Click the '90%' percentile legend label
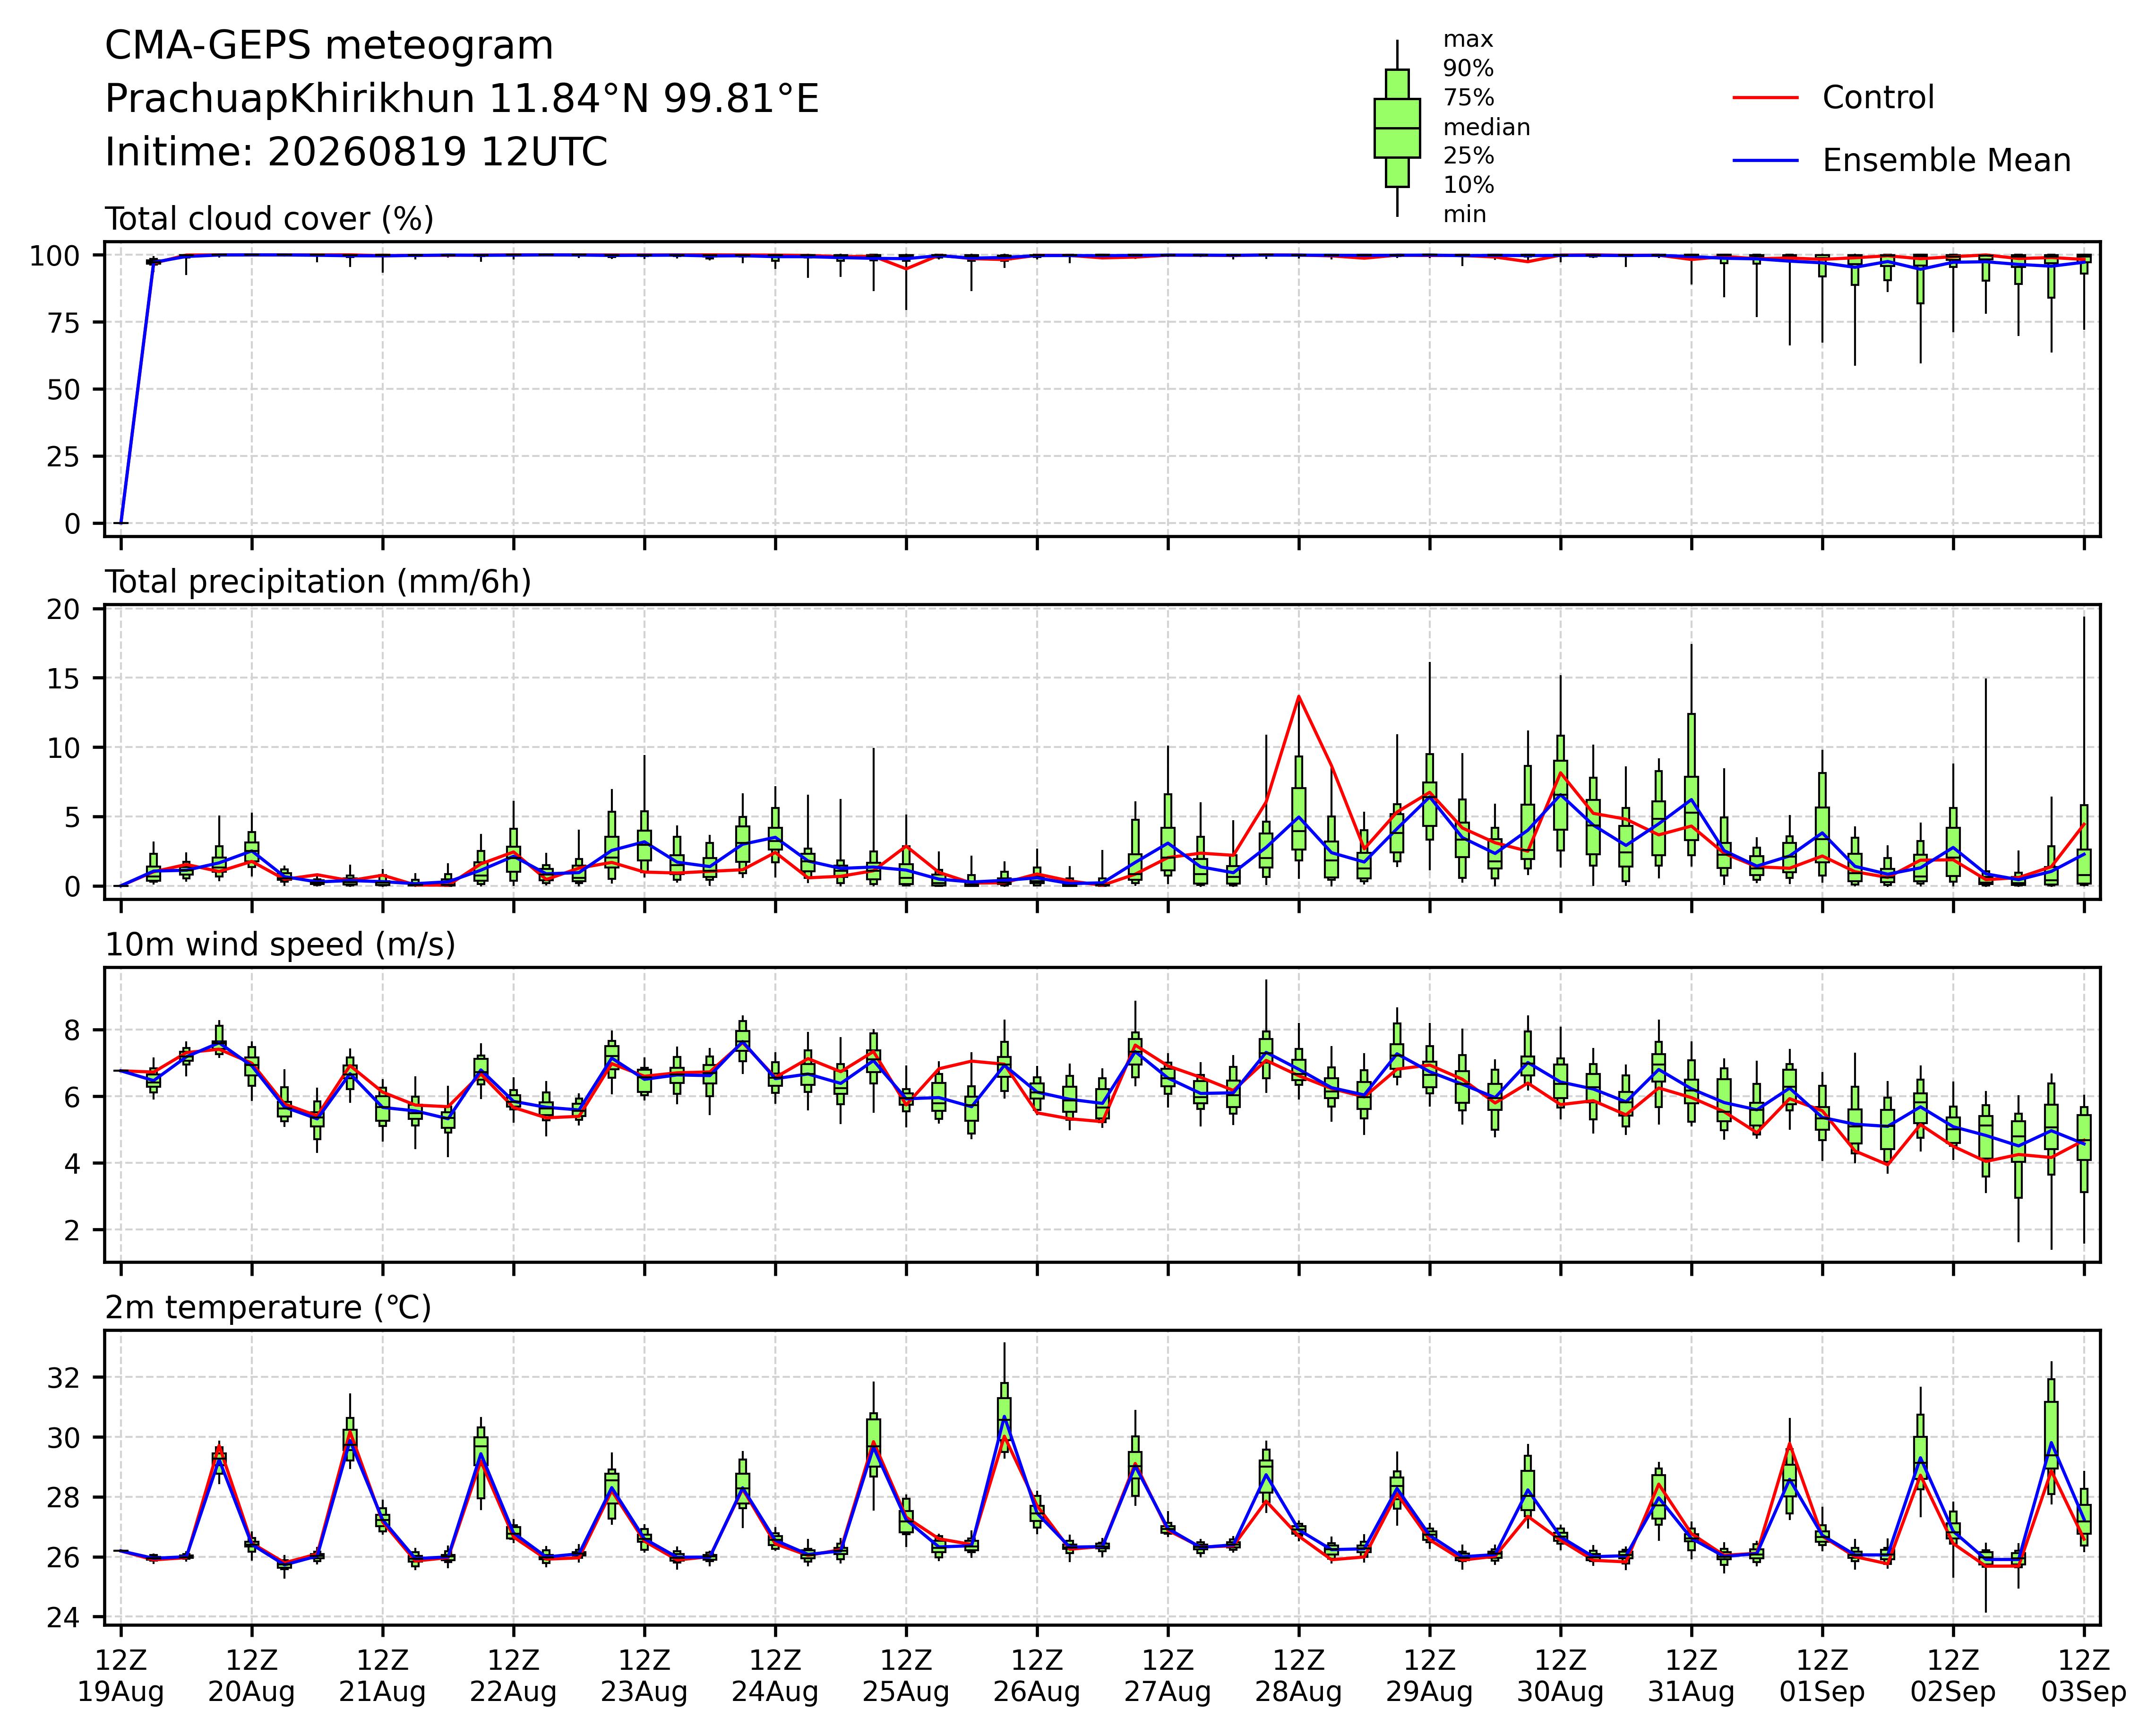The image size is (2156, 1735). (1468, 69)
